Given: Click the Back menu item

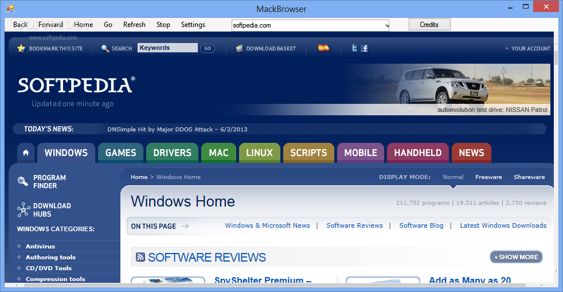Looking at the screenshot, I should (21, 25).
